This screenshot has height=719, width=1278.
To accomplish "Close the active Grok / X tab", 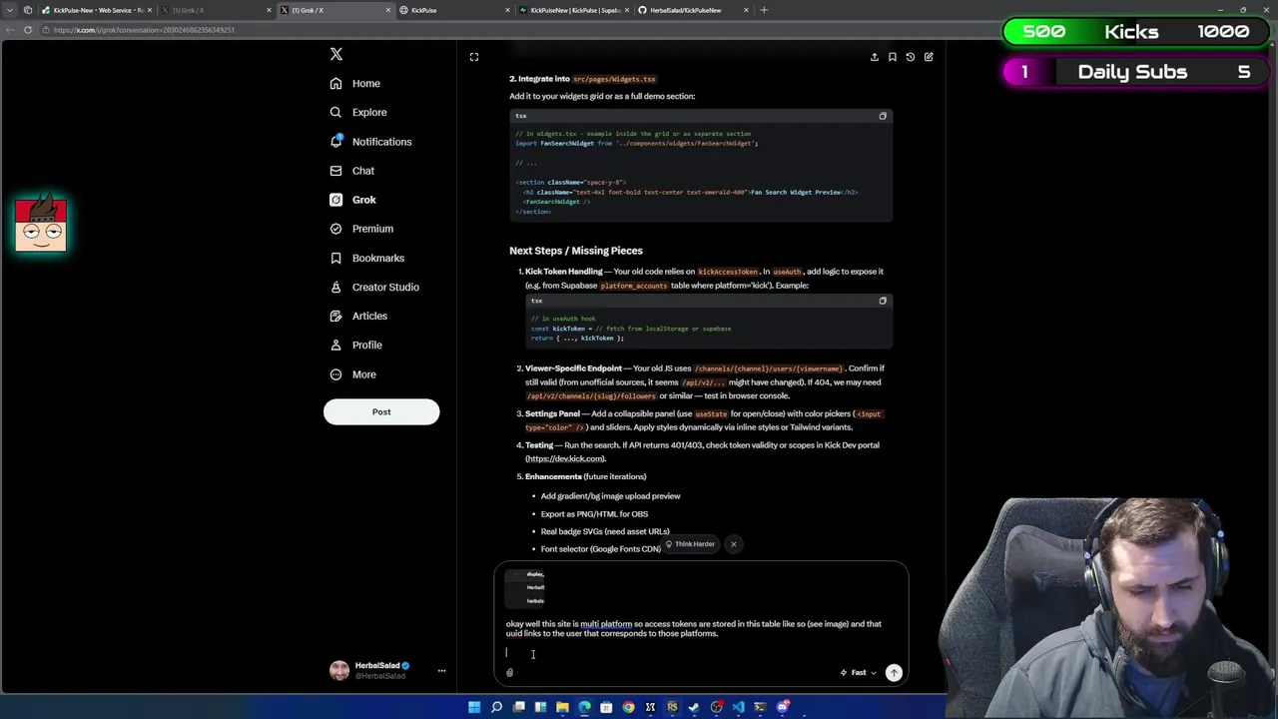I will pos(387,10).
